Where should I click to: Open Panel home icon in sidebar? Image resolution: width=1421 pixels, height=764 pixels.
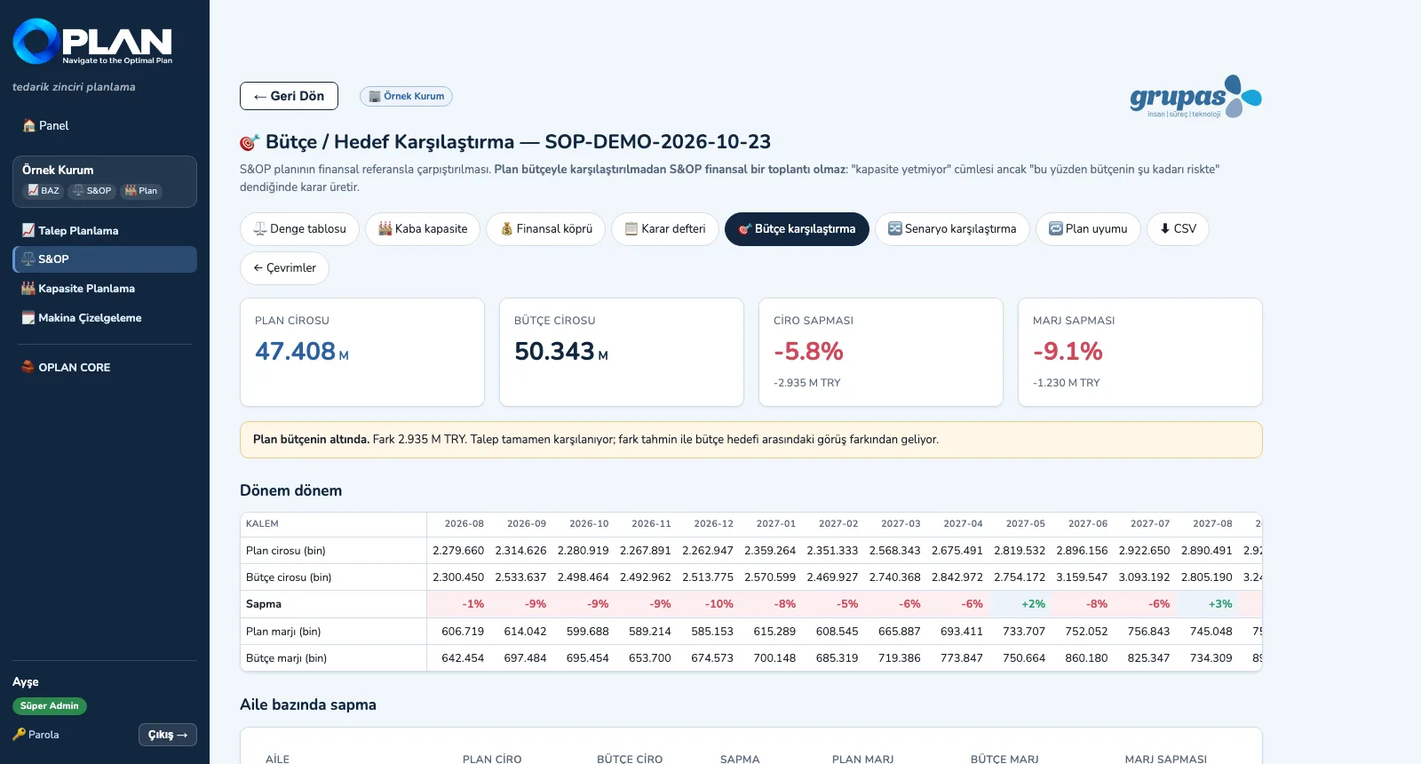pos(28,125)
